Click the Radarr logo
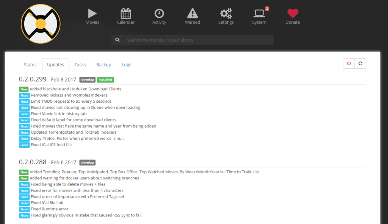This screenshot has height=224, width=388. (41, 24)
